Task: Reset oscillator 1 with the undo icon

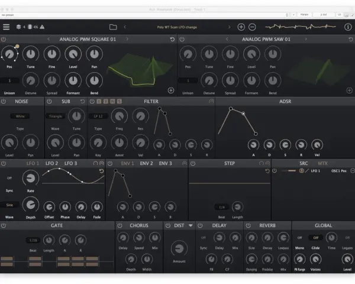Action: [x=172, y=39]
